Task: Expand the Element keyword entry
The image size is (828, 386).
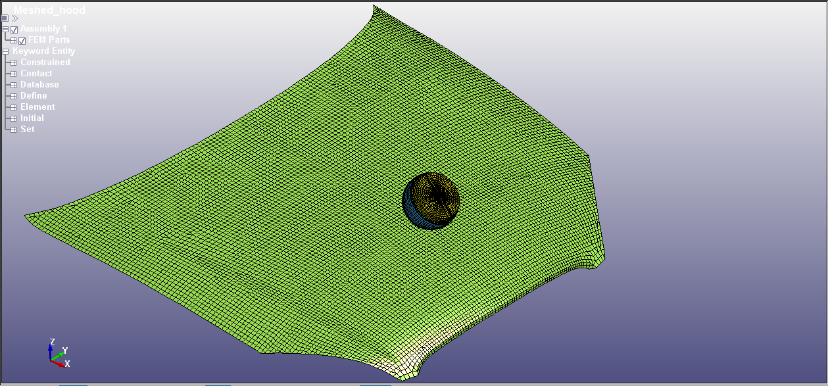Action: click(x=13, y=107)
